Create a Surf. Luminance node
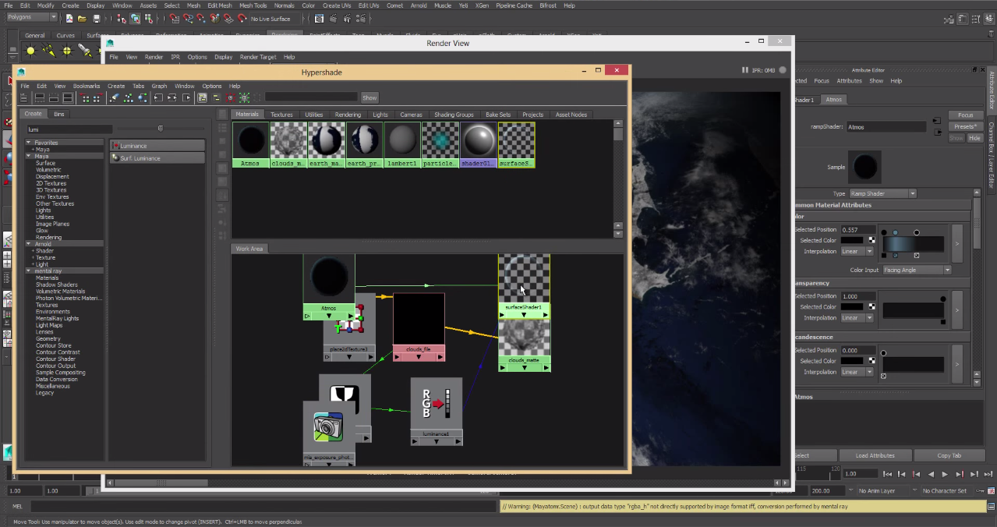997x527 pixels. click(x=157, y=158)
